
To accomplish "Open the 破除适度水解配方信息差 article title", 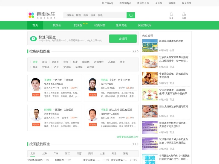I will pyautogui.click(x=173, y=125).
